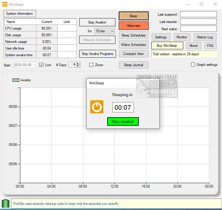
Task: Click the System awake time row label
Action: 19,55
